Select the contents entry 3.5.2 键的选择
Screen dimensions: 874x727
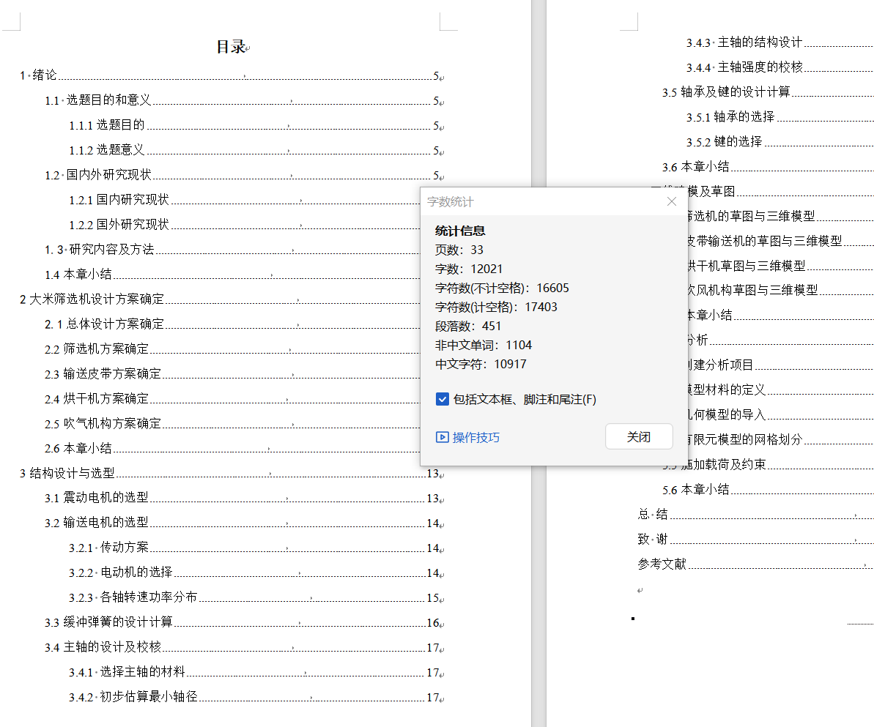pos(779,142)
